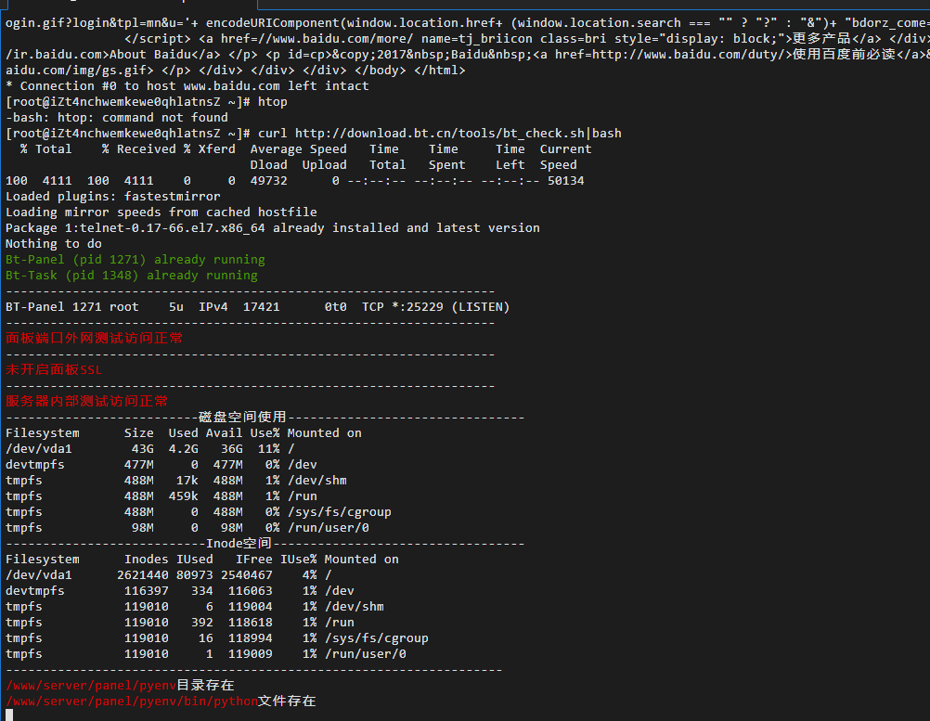930x721 pixels.
Task: Click the '2621440' inode count
Action: tap(143, 575)
